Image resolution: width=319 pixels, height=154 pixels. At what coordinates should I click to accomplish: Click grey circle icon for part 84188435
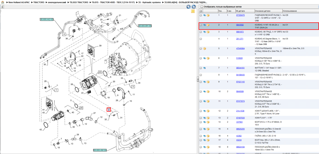click(201, 75)
